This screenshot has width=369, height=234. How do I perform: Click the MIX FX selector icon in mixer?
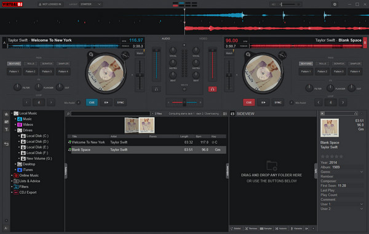click(184, 89)
